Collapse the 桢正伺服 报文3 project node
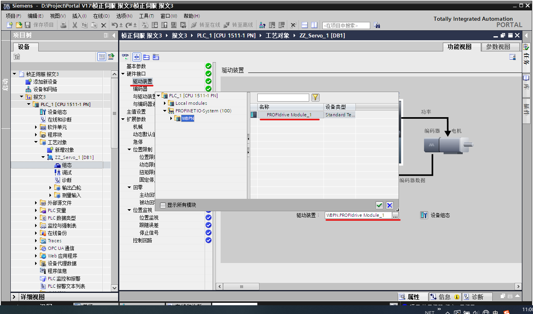Image resolution: width=533 pixels, height=314 pixels. [15, 74]
